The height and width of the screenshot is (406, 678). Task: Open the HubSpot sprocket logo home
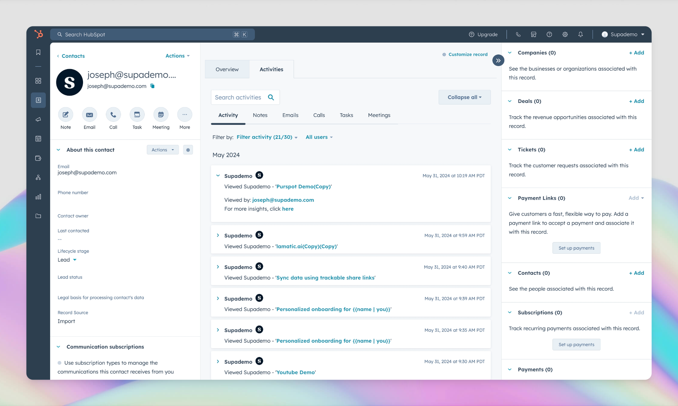[39, 34]
